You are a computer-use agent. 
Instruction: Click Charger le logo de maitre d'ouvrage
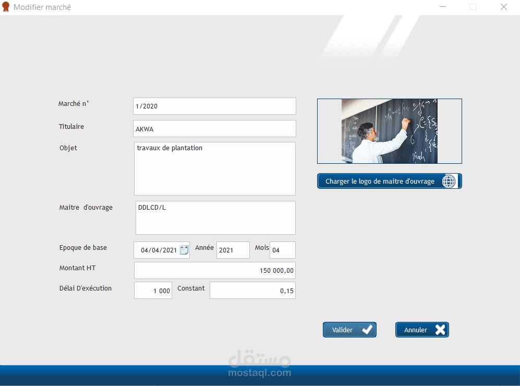(389, 181)
